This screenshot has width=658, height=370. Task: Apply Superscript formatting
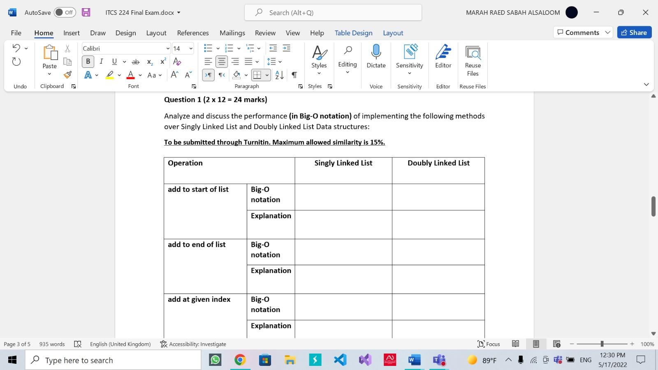[163, 62]
